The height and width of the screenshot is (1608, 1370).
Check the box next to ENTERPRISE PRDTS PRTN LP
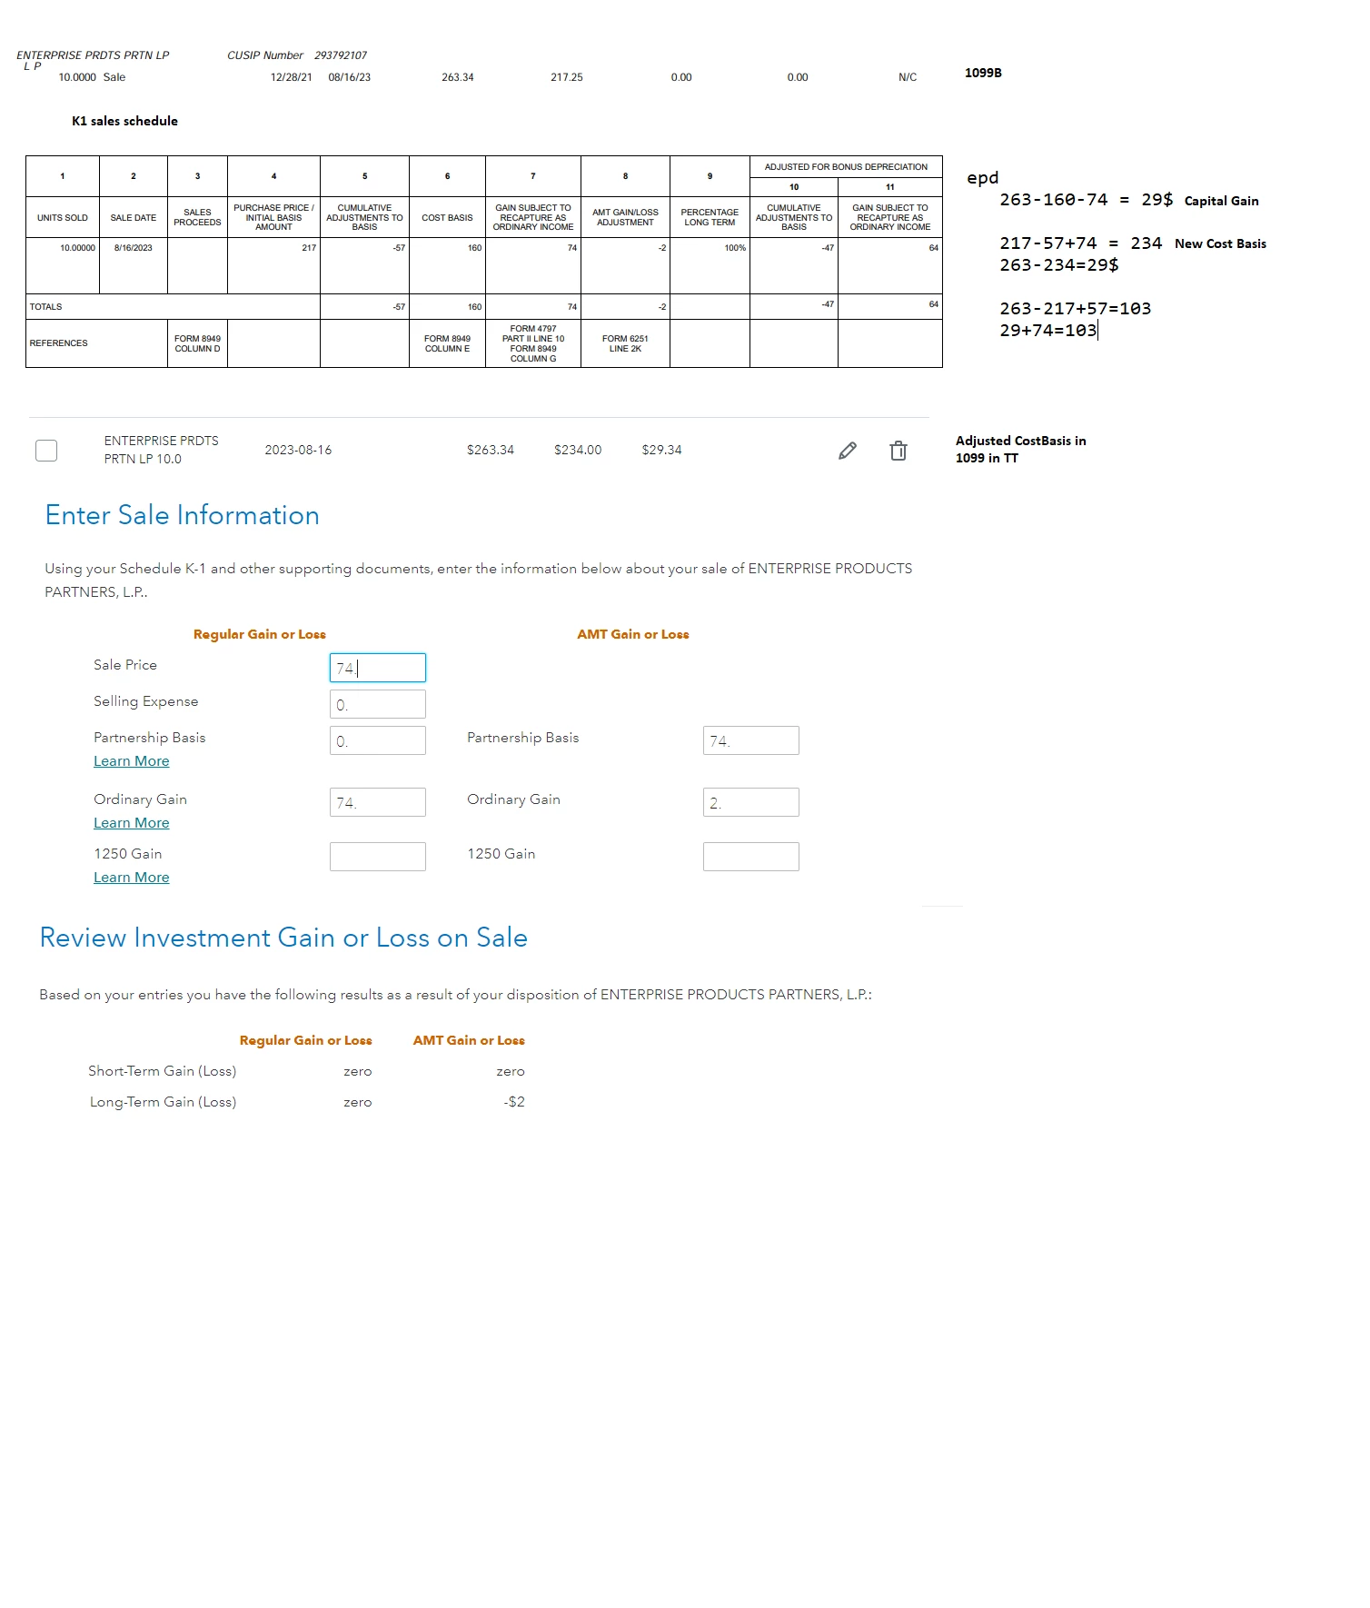click(x=46, y=451)
